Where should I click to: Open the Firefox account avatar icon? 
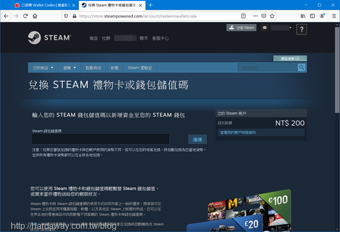click(322, 16)
